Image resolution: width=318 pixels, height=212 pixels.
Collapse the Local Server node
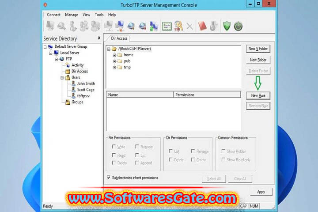tap(51, 53)
